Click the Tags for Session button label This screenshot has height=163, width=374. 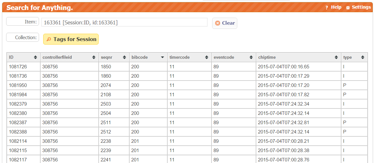[75, 39]
